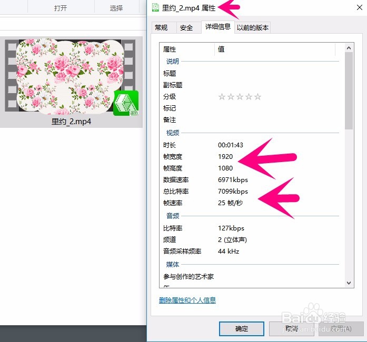This screenshot has width=367, height=342.
Task: Click the file icon in the properties title bar
Action: coord(155,7)
